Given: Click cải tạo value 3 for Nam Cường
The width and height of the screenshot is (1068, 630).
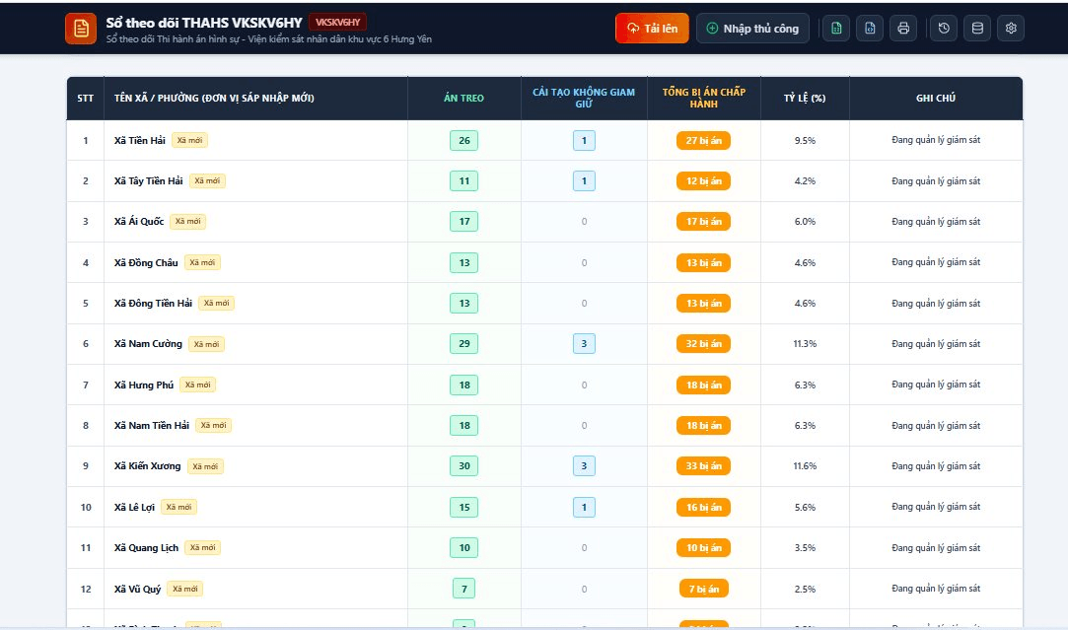Looking at the screenshot, I should coord(584,343).
